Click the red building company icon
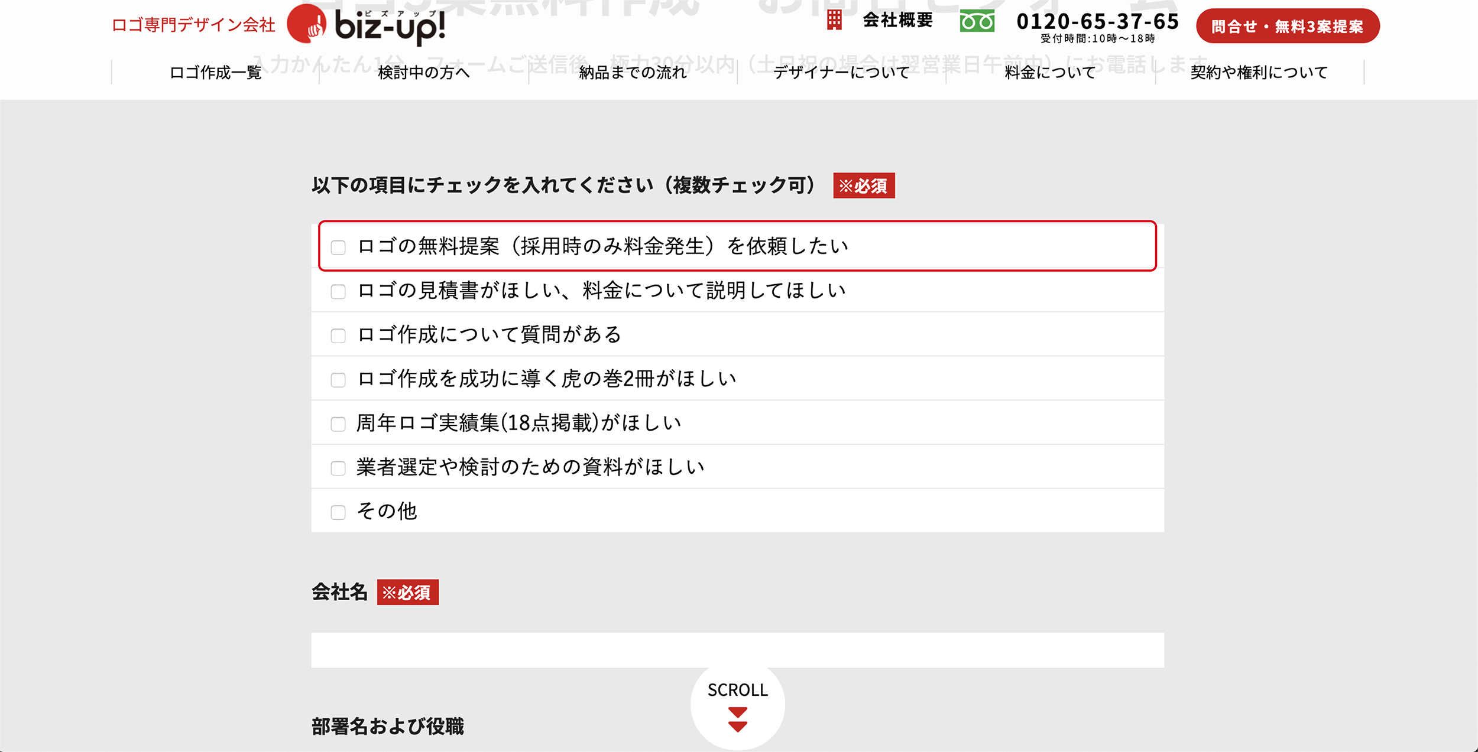The image size is (1478, 752). (834, 20)
